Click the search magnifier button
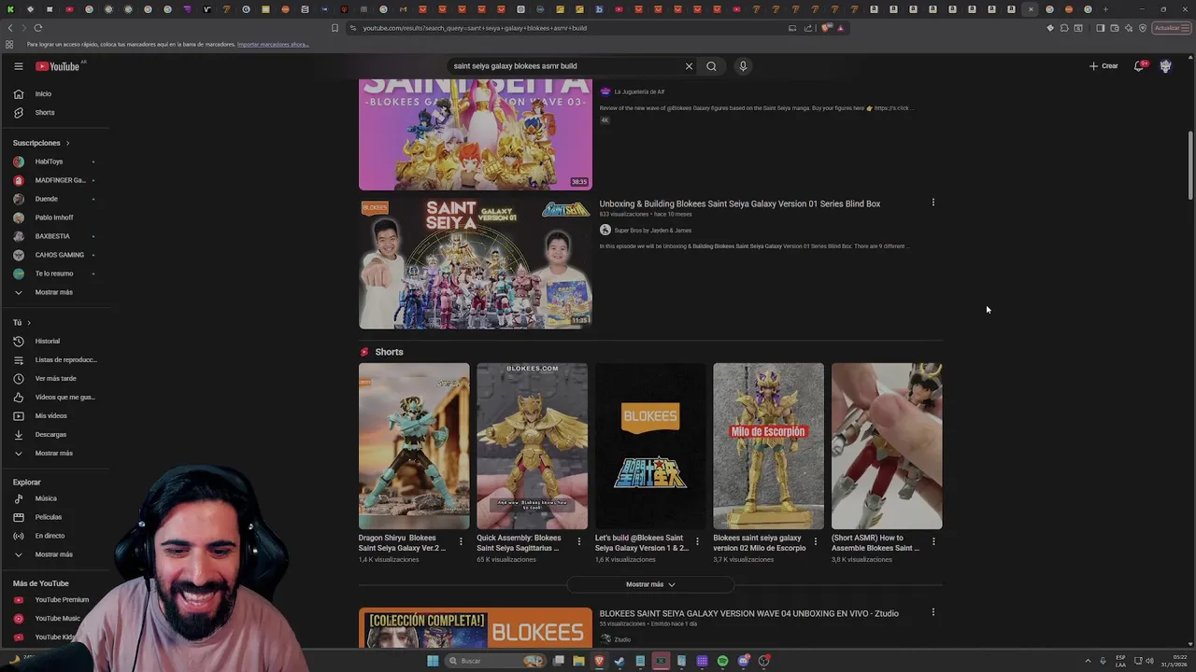The height and width of the screenshot is (672, 1196). pos(711,66)
